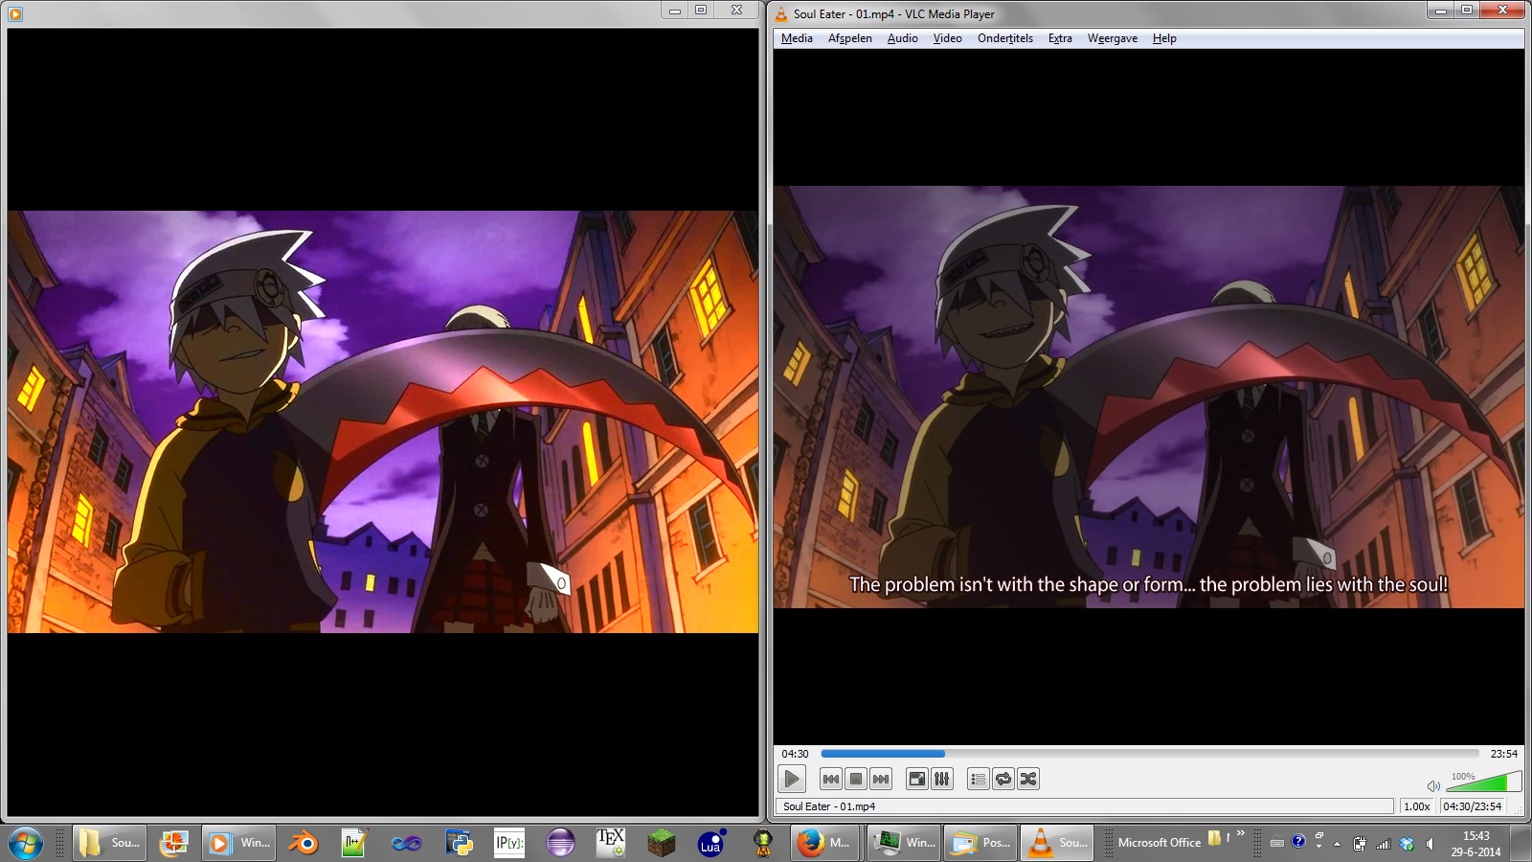Launch IPython from the taskbar
1532x862 pixels.
(509, 843)
